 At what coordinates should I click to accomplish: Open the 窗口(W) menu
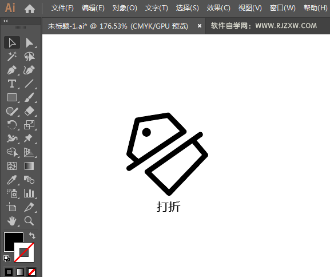[283, 8]
